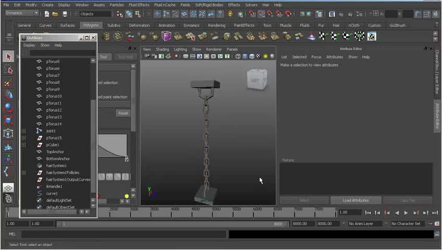442x250 pixels.
Task: Select TopAnchor in the Outliner
Action: (x=55, y=152)
